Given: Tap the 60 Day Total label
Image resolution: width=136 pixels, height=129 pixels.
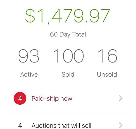Looking at the screenshot, I should point(68,34).
